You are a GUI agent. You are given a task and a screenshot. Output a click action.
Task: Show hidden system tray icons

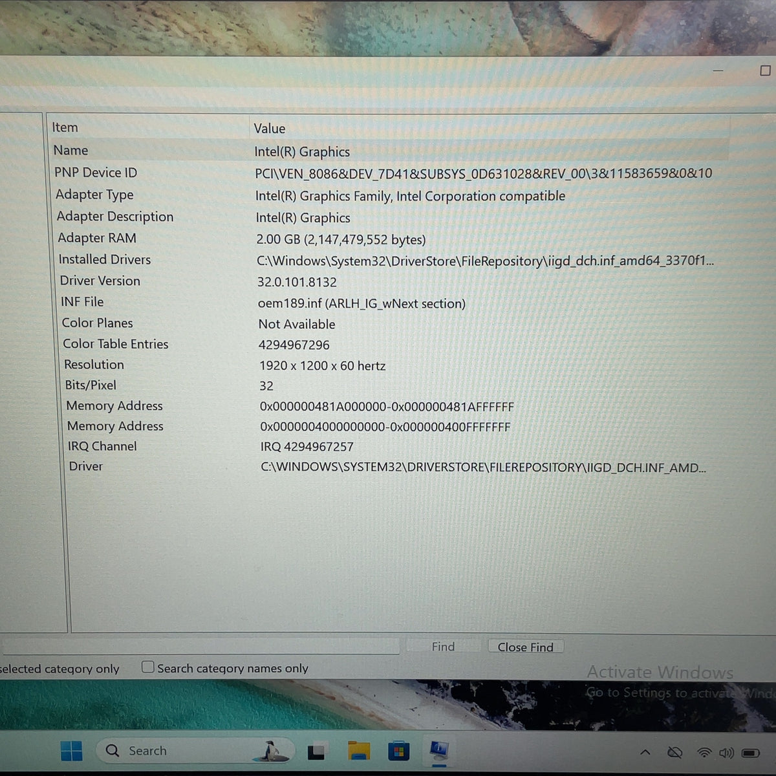coord(645,752)
